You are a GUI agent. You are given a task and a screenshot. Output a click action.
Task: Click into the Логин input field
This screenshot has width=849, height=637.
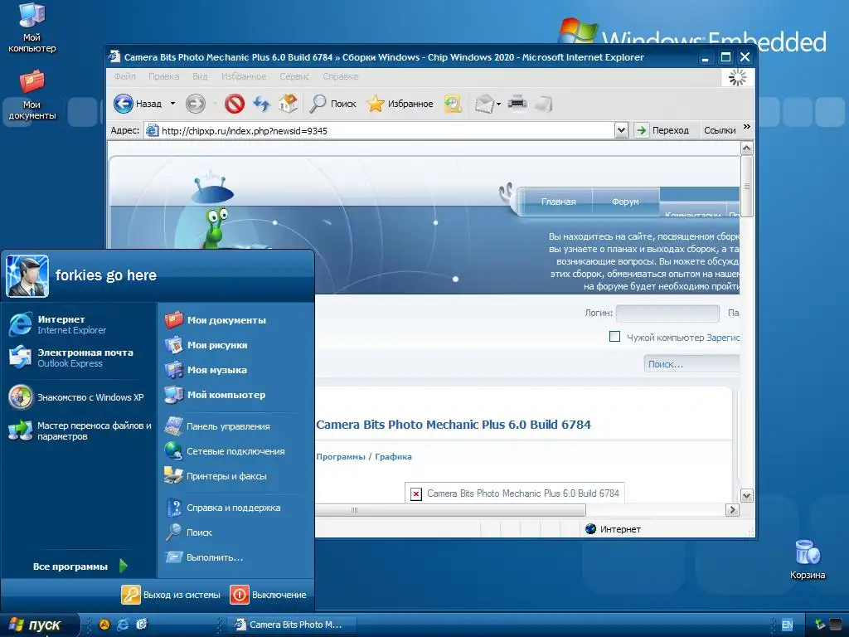click(x=667, y=313)
